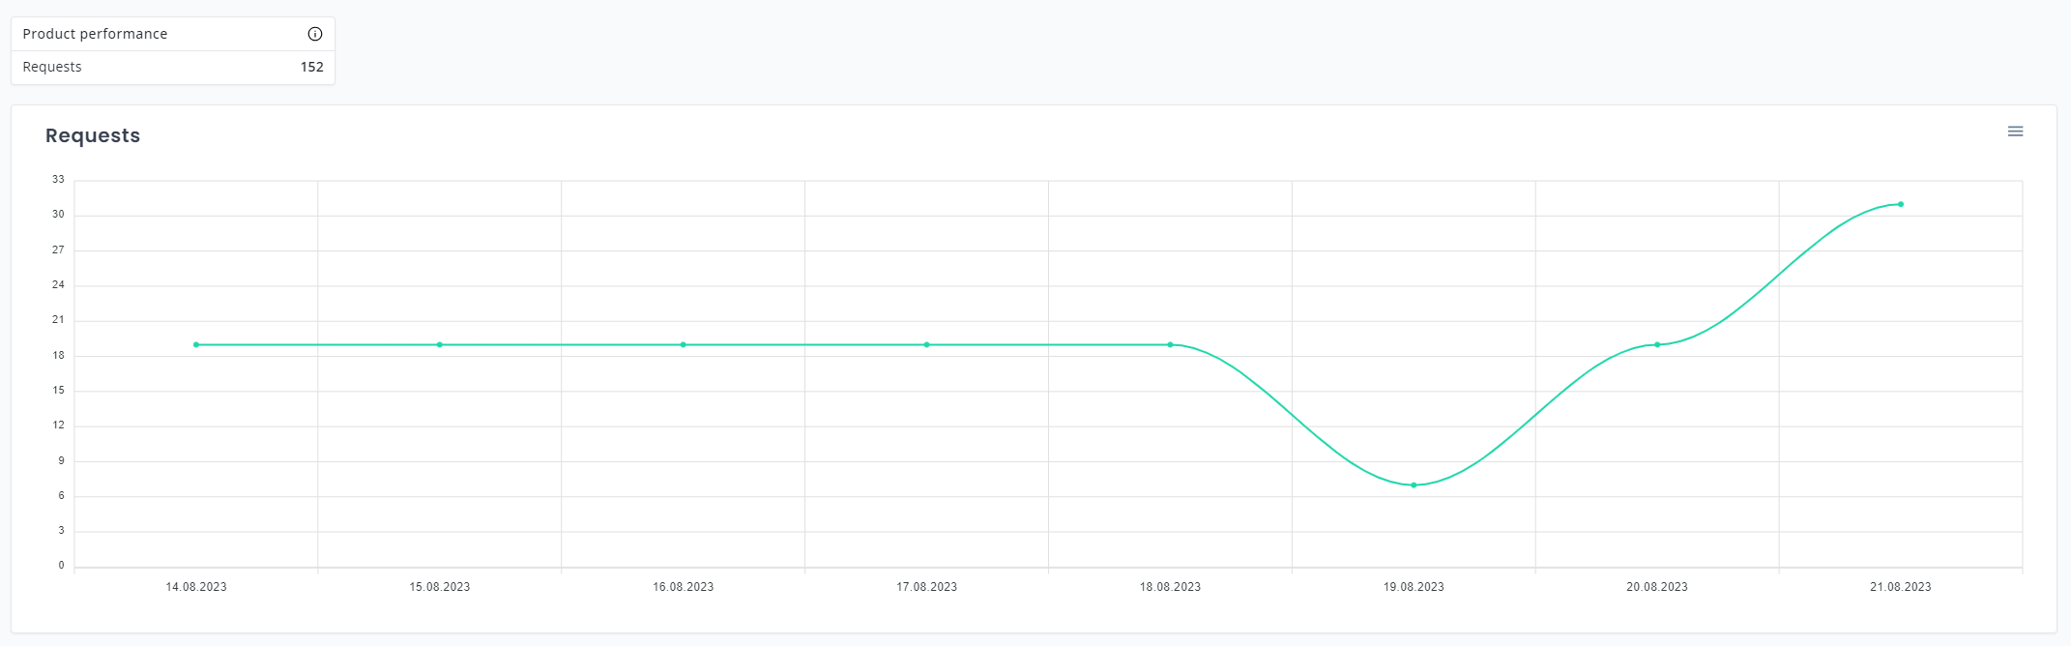
Task: Click the 14.08.2023 axis label
Action: pos(195,586)
